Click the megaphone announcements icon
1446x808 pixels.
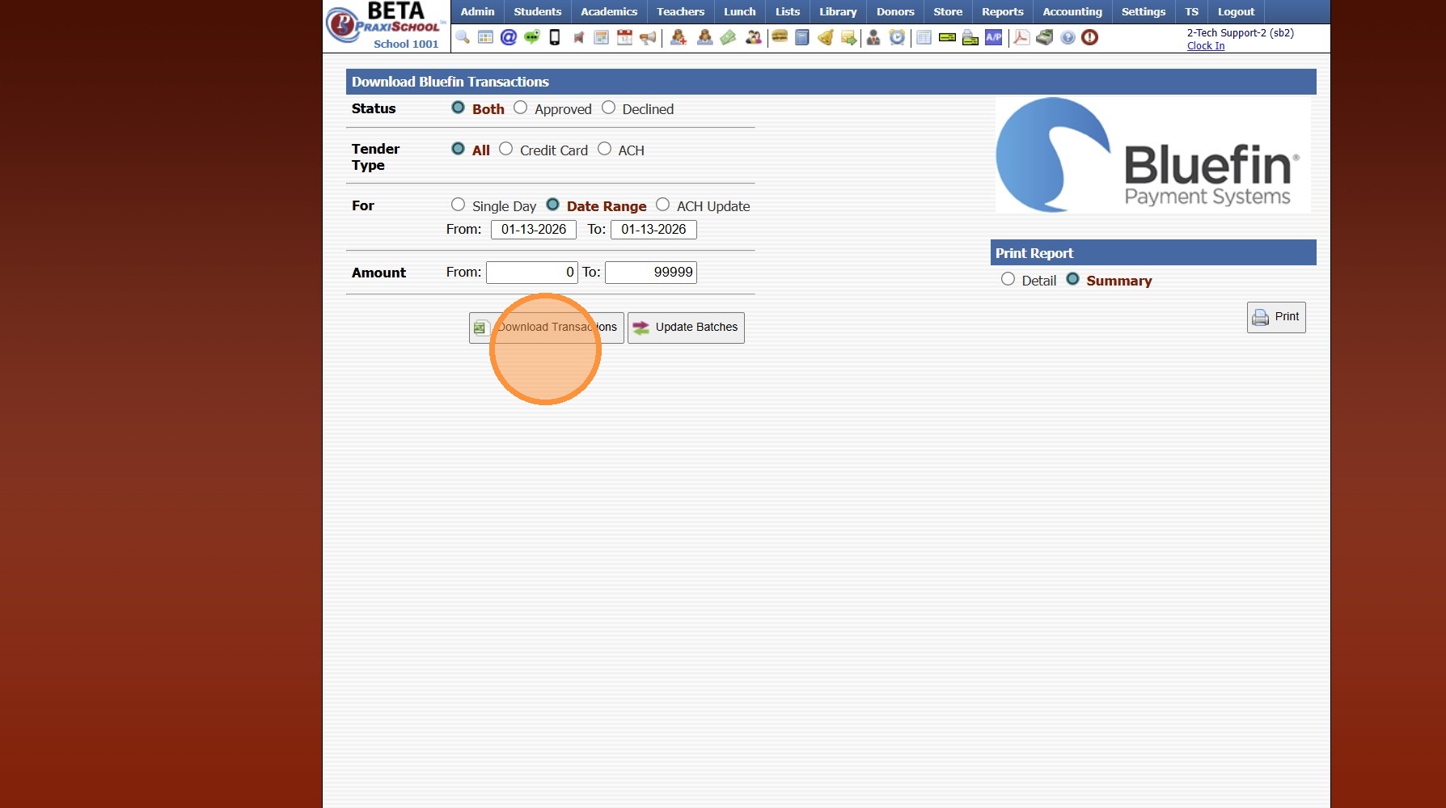point(648,37)
